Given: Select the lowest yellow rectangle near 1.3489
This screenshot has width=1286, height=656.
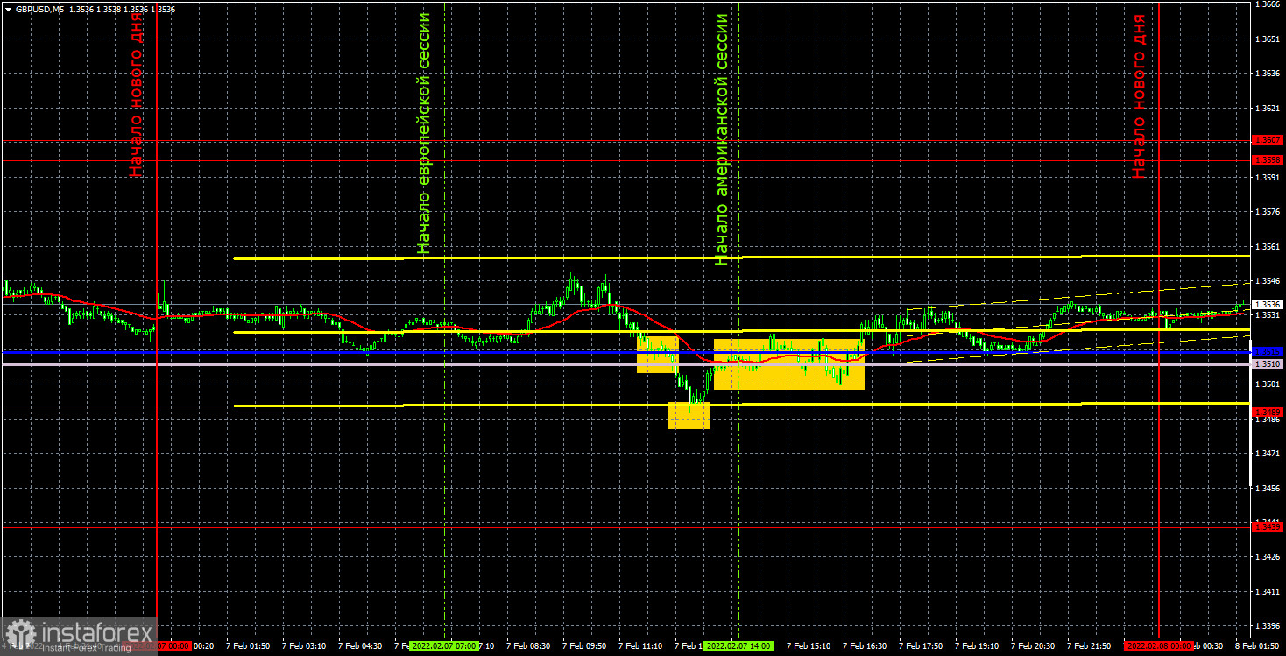Looking at the screenshot, I should 689,415.
